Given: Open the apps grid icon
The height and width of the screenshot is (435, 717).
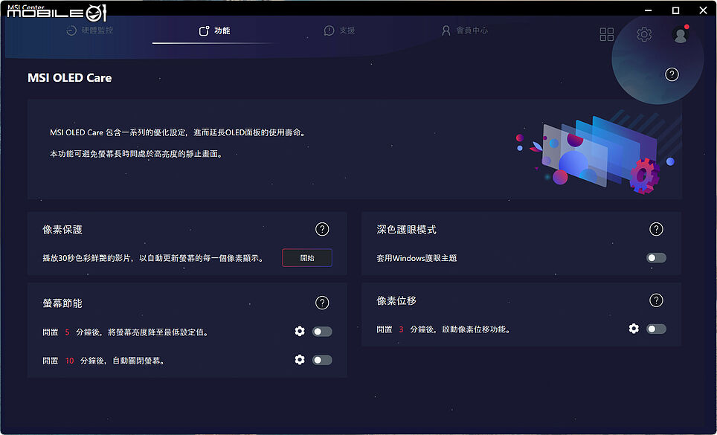Looking at the screenshot, I should coord(607,34).
